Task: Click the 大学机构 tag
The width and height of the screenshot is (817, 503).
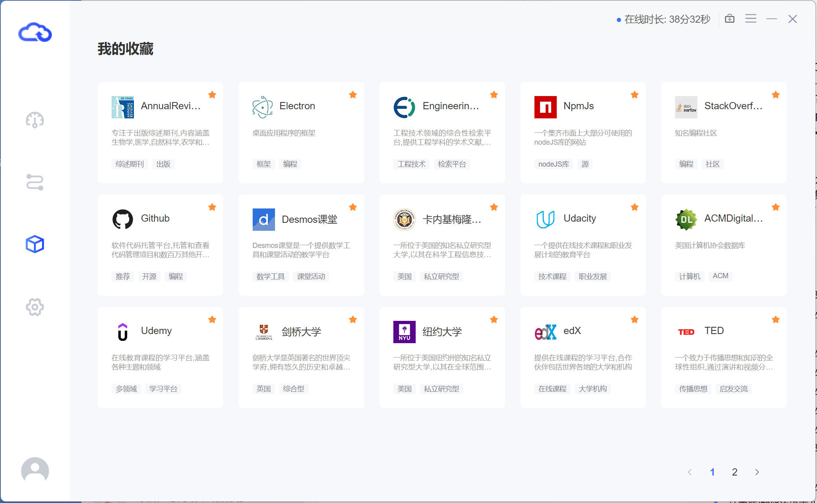Action: tap(593, 389)
